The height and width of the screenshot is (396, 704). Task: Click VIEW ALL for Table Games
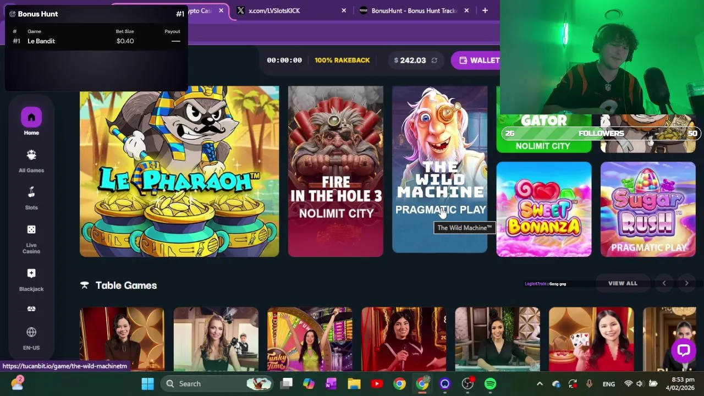tap(623, 283)
